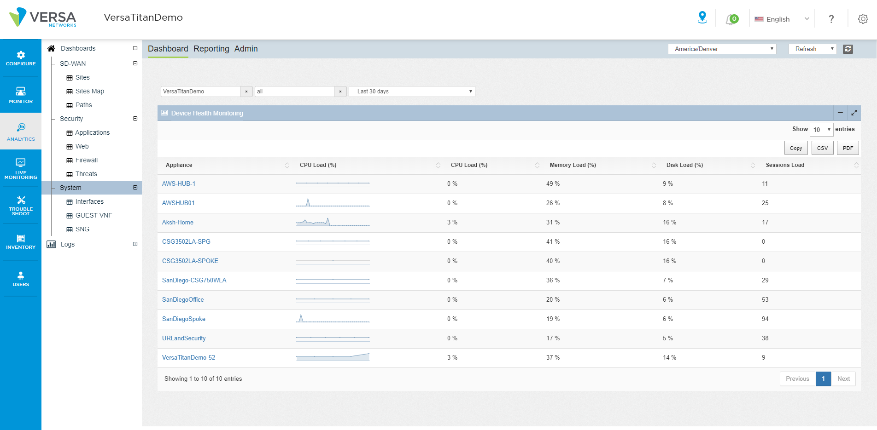This screenshot has height=430, width=877.
Task: Click the Copy export button
Action: [x=796, y=148]
